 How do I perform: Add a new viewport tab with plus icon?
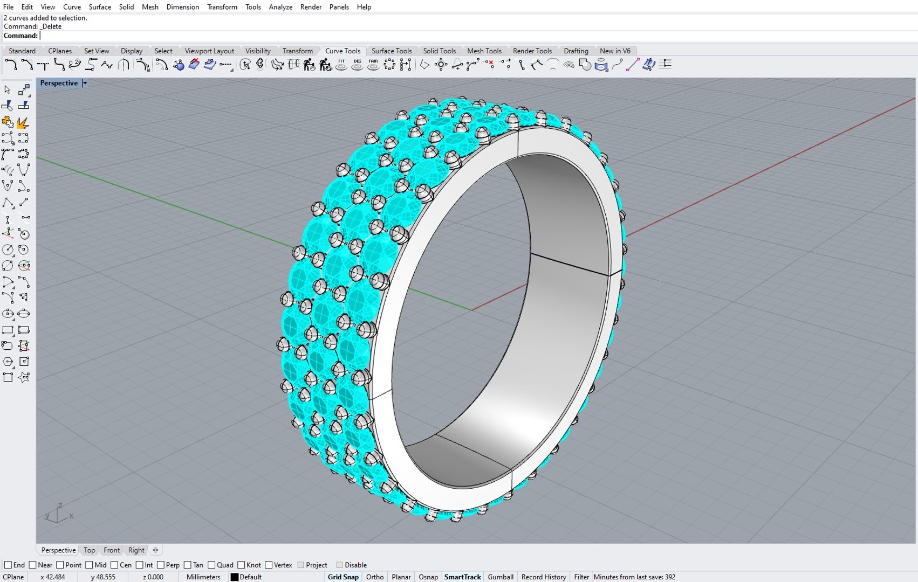tap(155, 550)
